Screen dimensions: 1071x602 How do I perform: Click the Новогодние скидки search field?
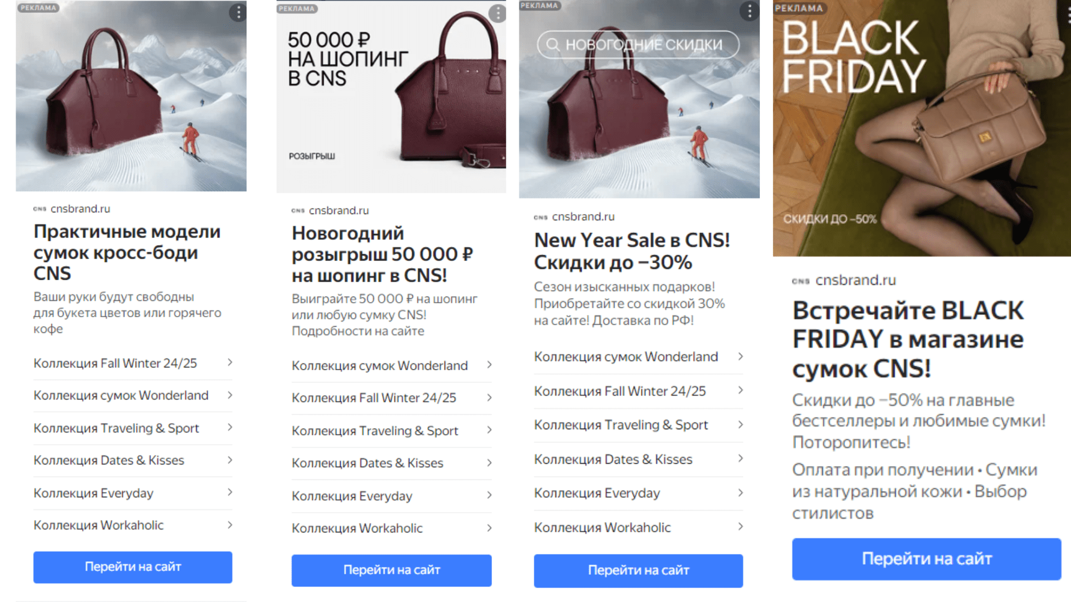[x=644, y=45]
